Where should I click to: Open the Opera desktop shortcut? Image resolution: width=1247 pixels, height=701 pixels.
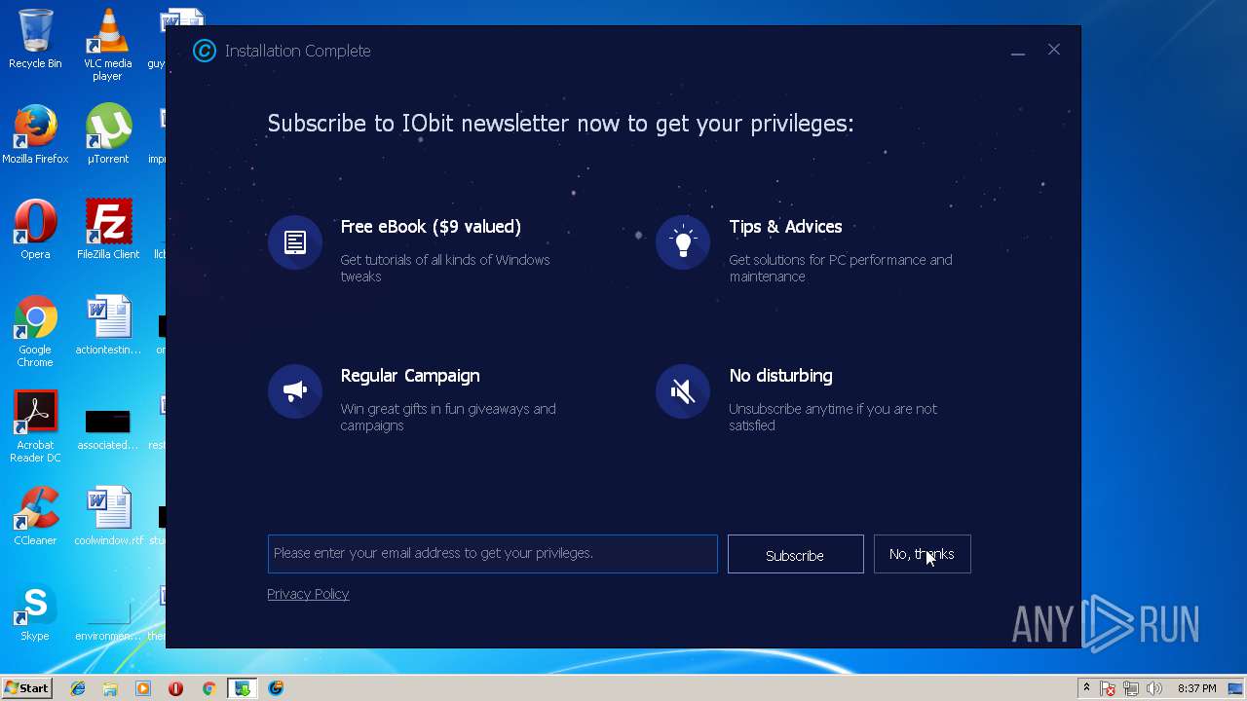(x=35, y=230)
